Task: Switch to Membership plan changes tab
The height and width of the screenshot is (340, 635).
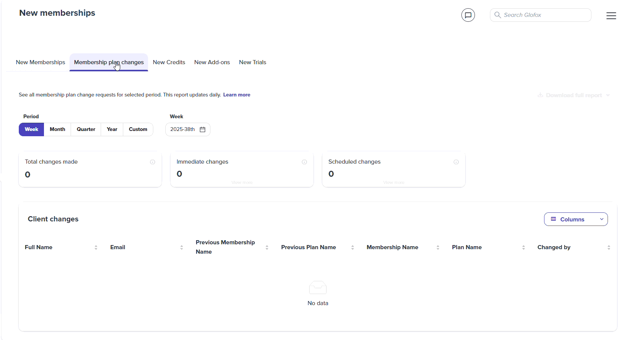Action: (109, 62)
